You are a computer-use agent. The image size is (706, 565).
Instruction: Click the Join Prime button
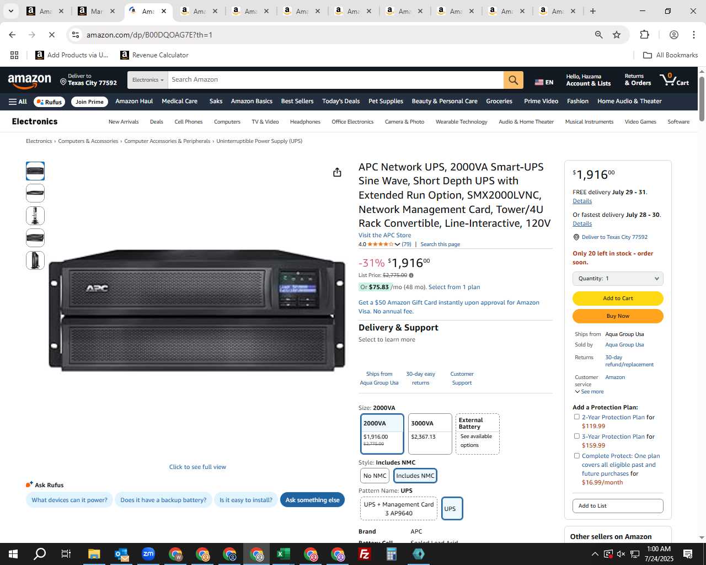coord(89,102)
